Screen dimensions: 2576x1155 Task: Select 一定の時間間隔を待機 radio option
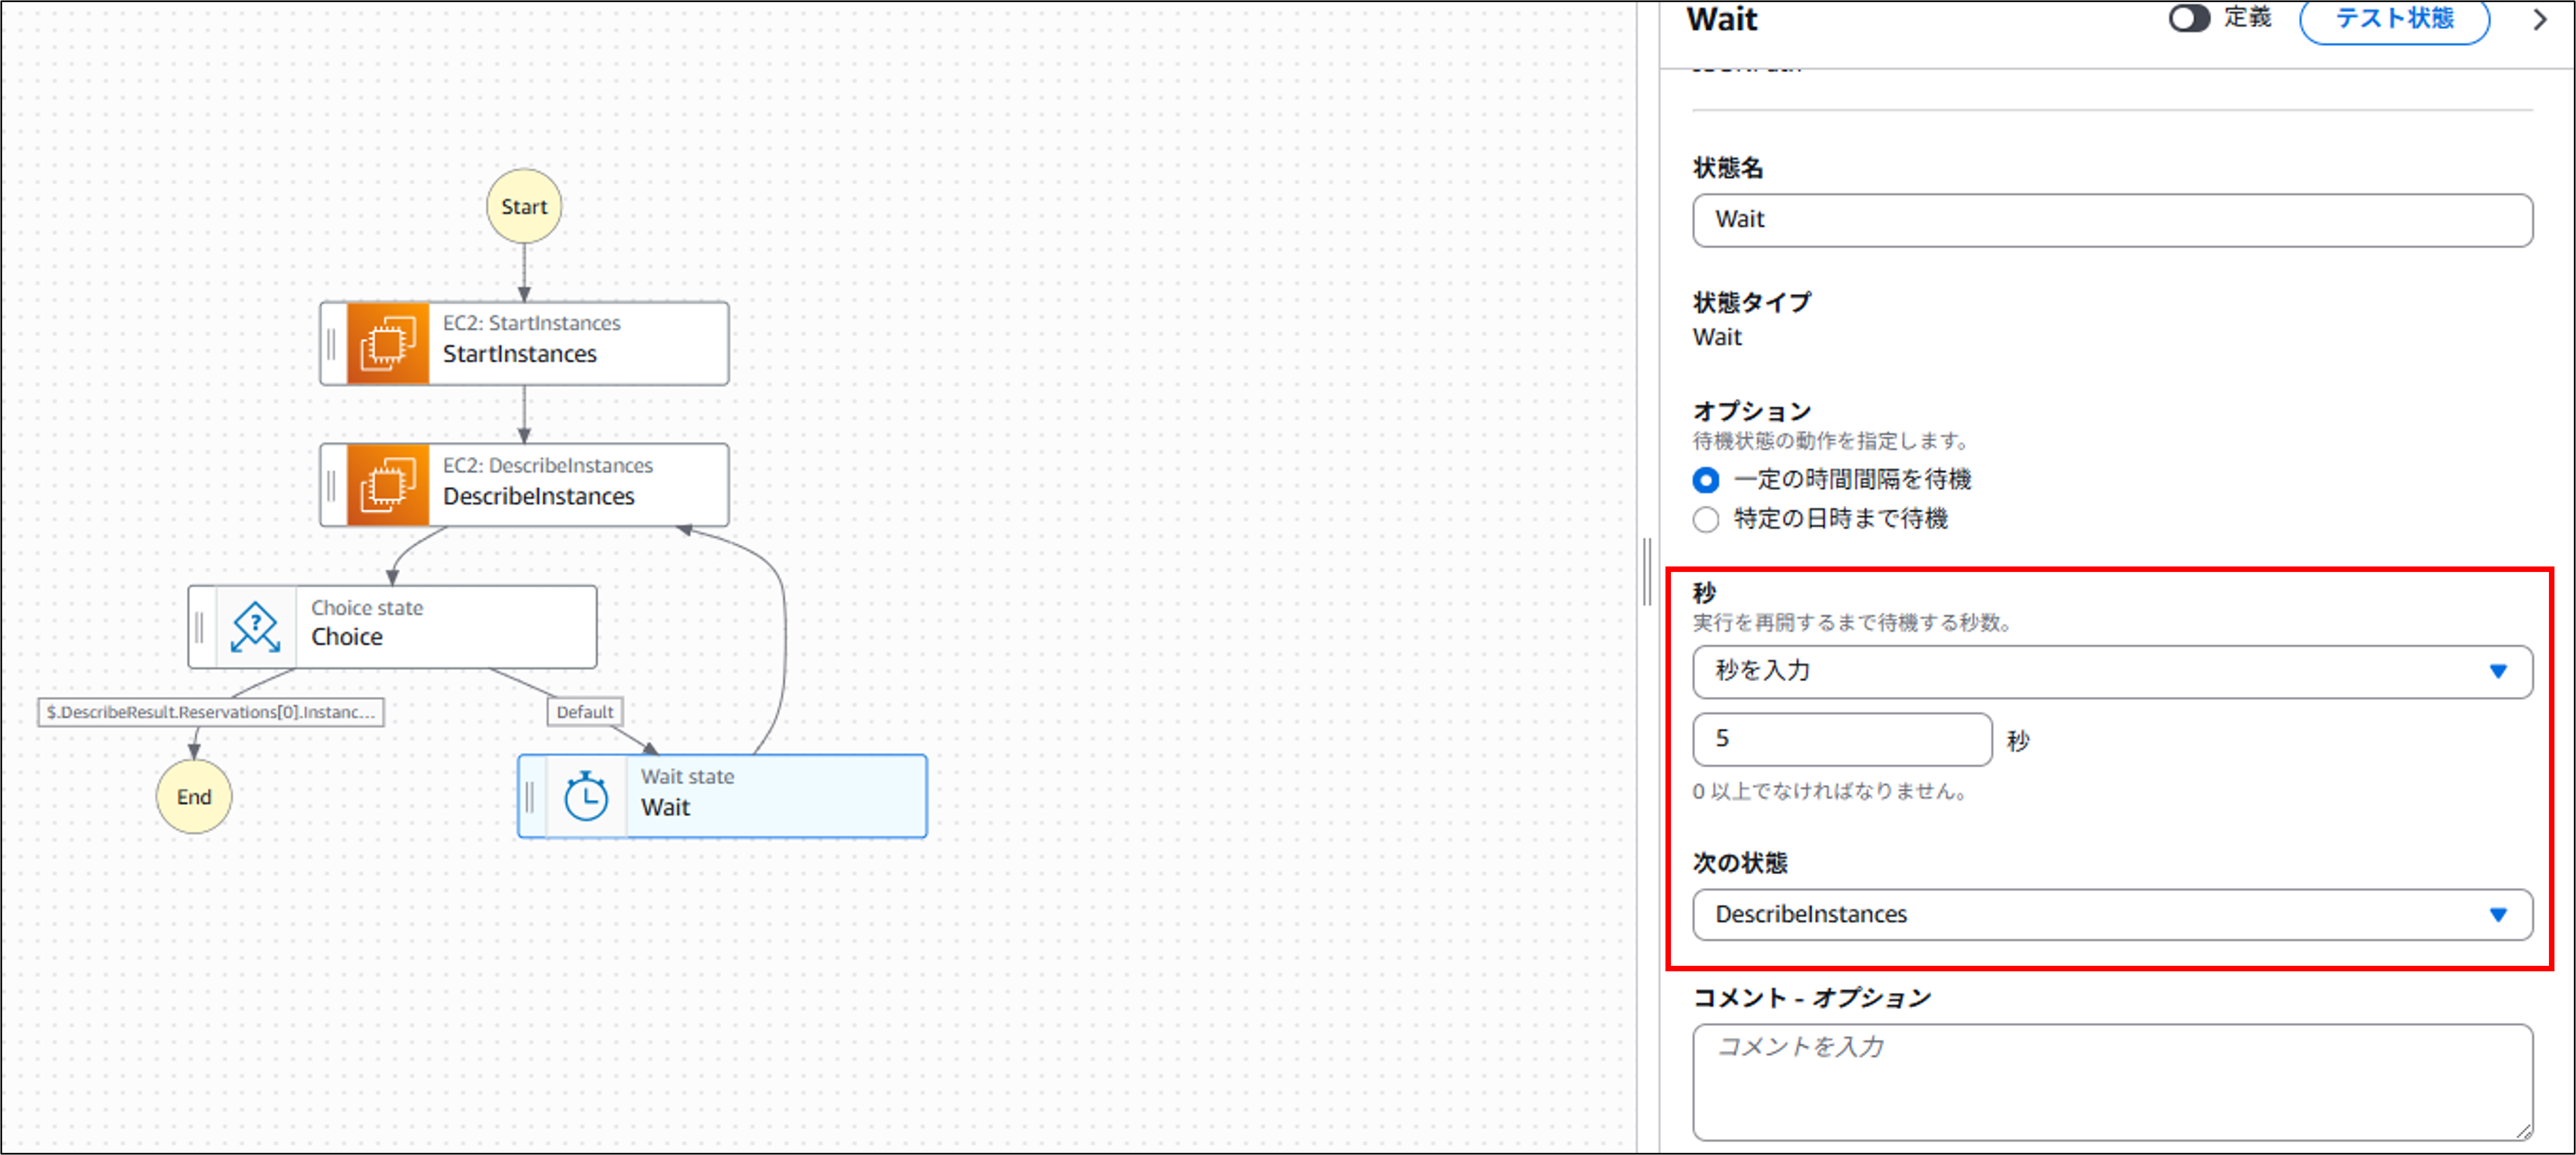(1705, 479)
